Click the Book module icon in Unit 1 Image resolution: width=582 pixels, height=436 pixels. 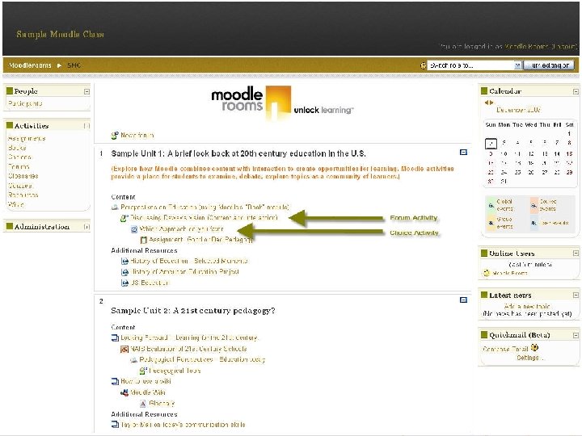(x=115, y=207)
